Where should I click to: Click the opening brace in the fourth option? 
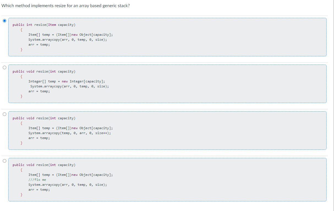tap(21, 170)
